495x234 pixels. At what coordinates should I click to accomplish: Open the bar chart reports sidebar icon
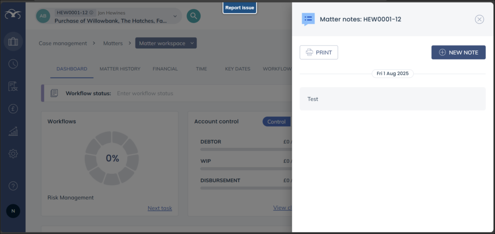click(x=13, y=131)
